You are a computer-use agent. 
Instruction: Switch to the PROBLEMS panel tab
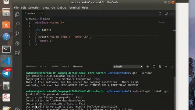point(31,67)
